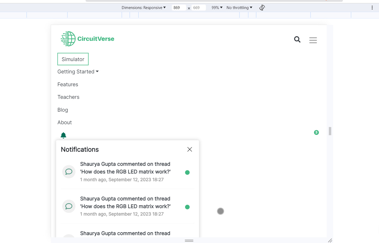Click the first notification's comment bubble icon

click(x=69, y=172)
